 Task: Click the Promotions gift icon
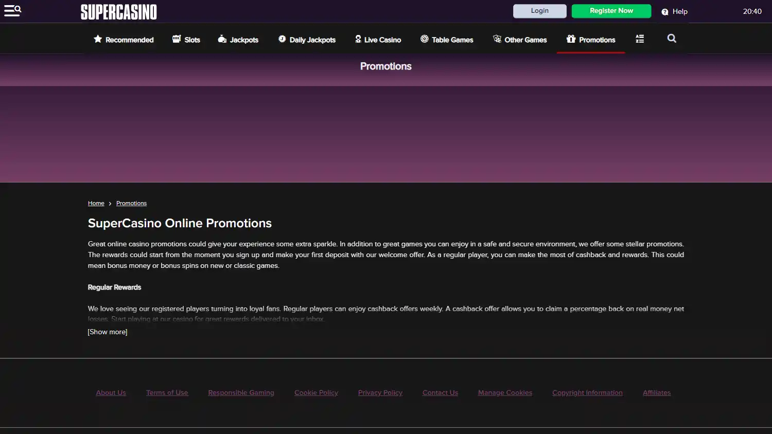click(571, 39)
